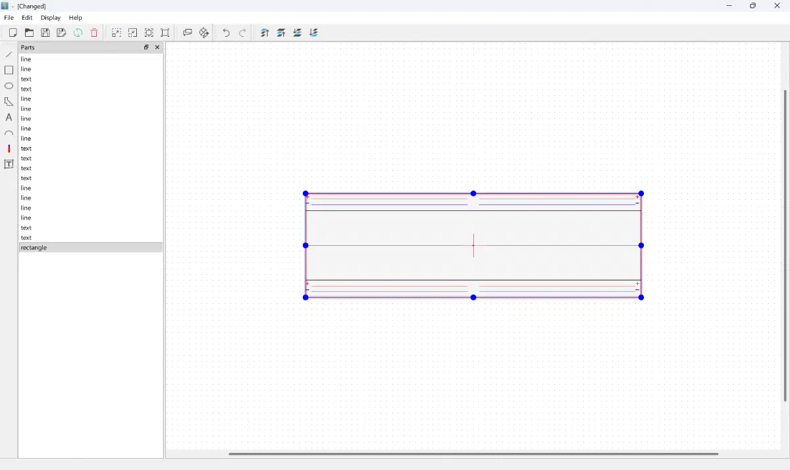Select the Polygon drawing tool
The width and height of the screenshot is (790, 470).
click(9, 102)
